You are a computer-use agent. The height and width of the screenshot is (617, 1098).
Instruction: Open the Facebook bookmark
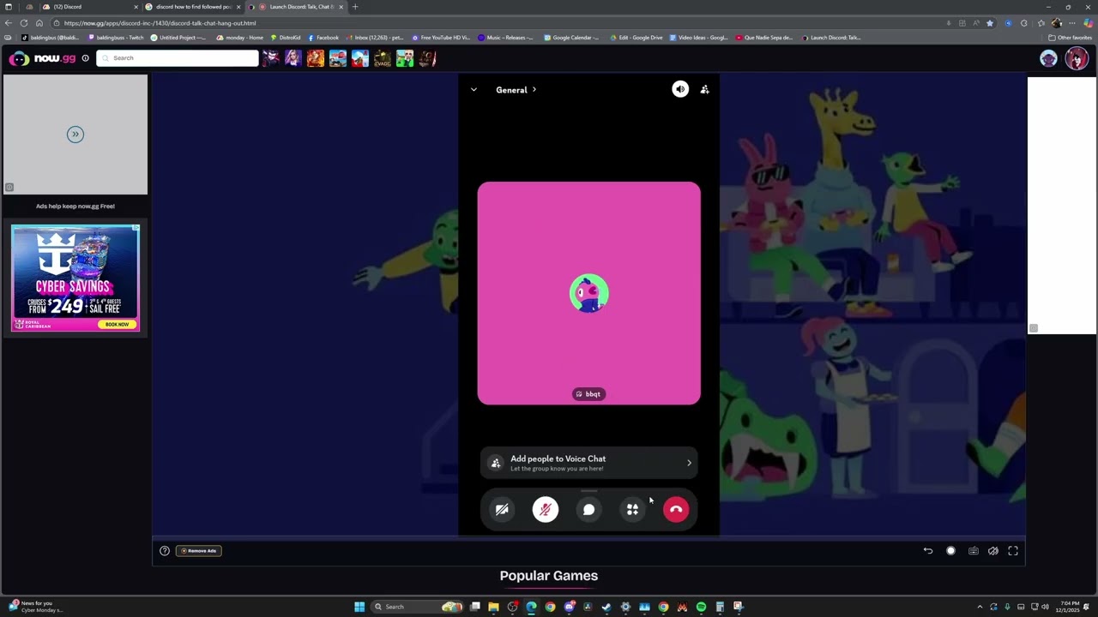click(323, 38)
